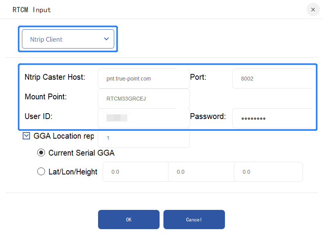The width and height of the screenshot is (323, 238).
Task: Click the Password field
Action: click(x=272, y=118)
